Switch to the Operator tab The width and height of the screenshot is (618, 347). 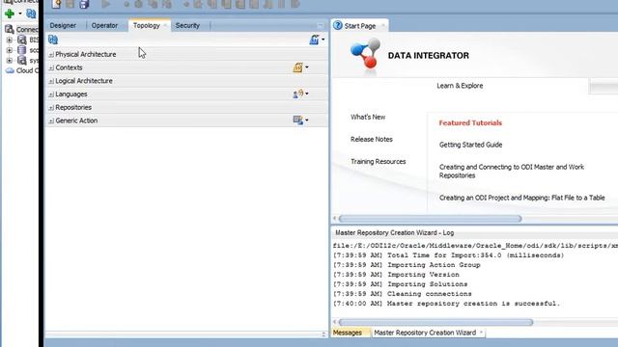(104, 26)
